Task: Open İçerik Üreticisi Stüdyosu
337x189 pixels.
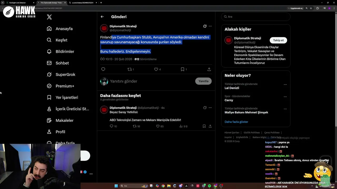Action: tap(68, 109)
